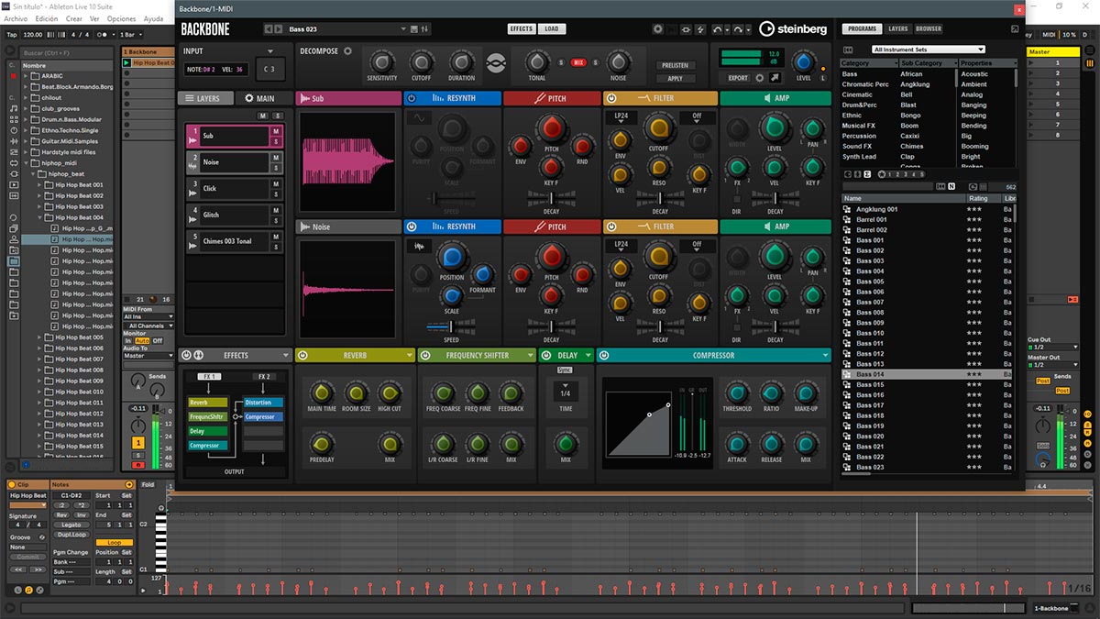Solo the Noise layer with S button
1100x619 pixels.
tap(276, 168)
